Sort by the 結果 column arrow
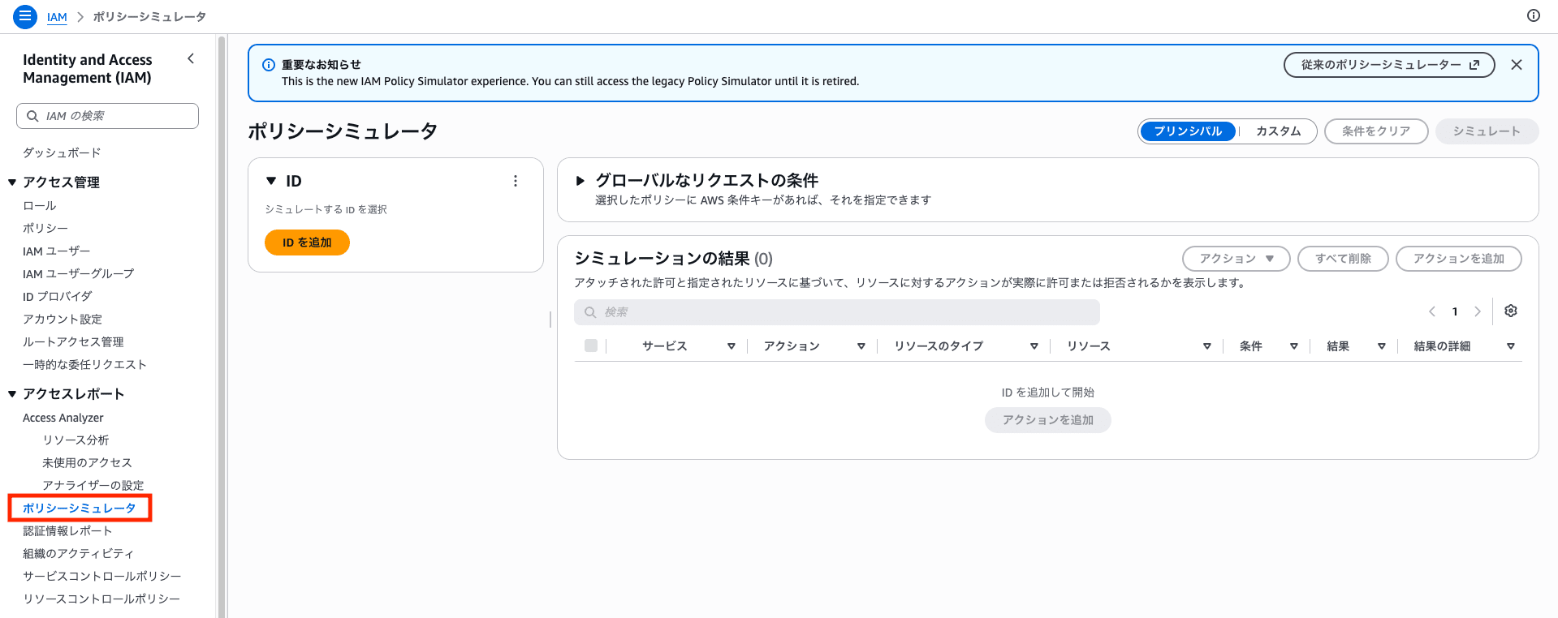 tap(1382, 346)
